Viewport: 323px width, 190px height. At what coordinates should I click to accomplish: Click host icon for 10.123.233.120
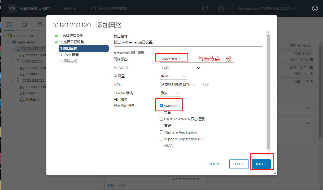(18, 49)
